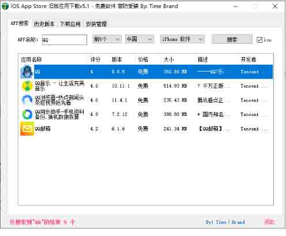
Task: Click the QQ penguin app icon
Action: tap(27, 72)
